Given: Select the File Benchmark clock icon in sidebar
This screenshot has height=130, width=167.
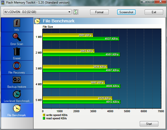Looking at the screenshot, I should pyautogui.click(x=17, y=108).
